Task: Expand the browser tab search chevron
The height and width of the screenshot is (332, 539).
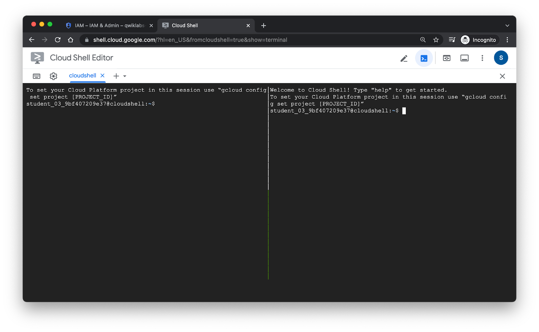Action: (x=507, y=26)
